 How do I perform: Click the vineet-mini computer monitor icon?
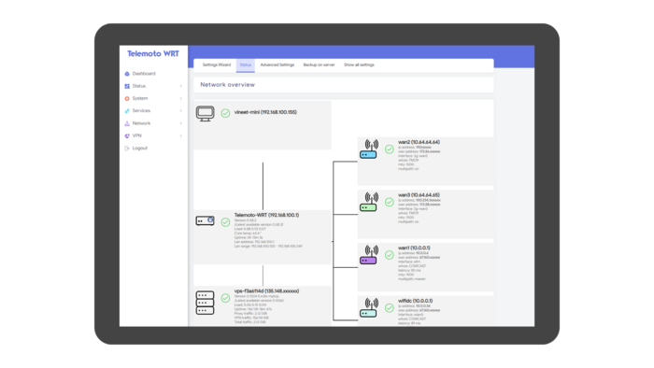(x=206, y=113)
